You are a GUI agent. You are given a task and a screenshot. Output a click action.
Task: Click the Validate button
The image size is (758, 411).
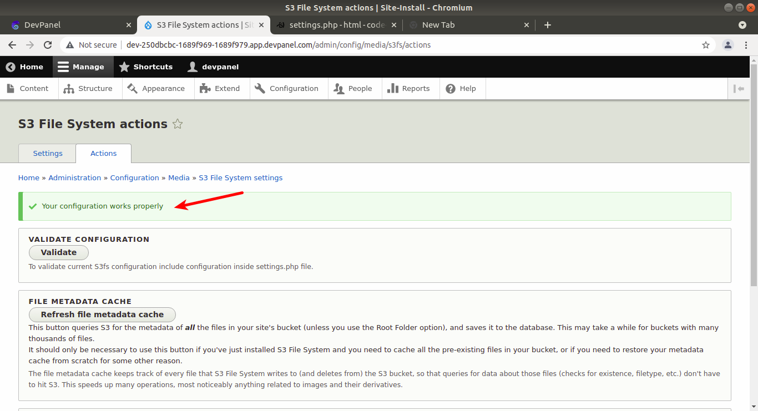(58, 252)
